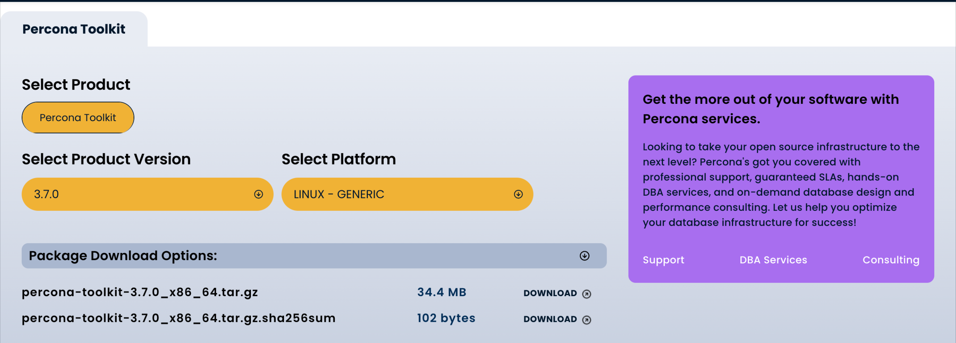Click the arrow icon in platform selector
956x343 pixels.
pos(518,194)
